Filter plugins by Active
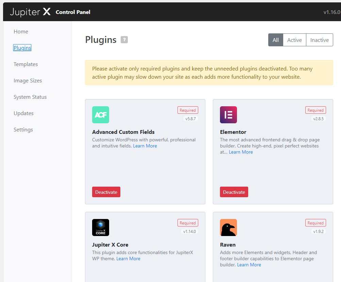The width and height of the screenshot is (341, 282). [294, 40]
